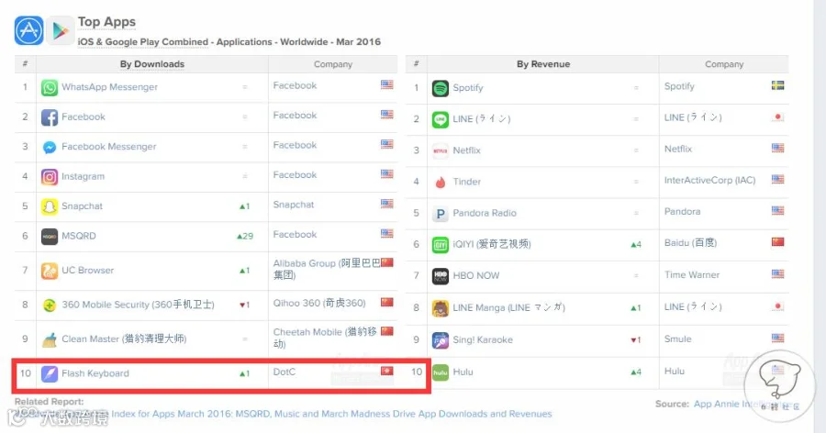Click the floating speech-bubble community button
The image size is (826, 433).
(779, 386)
